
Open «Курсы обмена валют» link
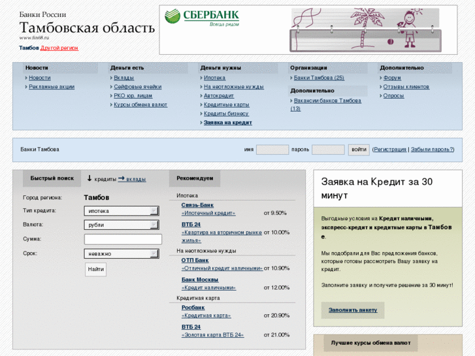[140, 105]
